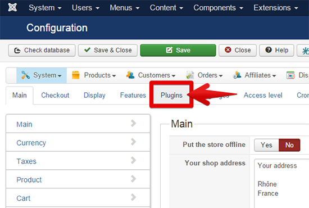Click the Check database button

pos(42,50)
